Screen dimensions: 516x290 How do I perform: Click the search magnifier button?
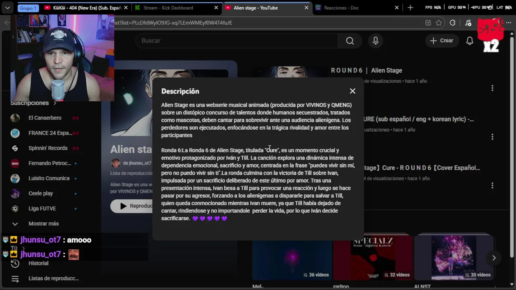click(x=350, y=41)
